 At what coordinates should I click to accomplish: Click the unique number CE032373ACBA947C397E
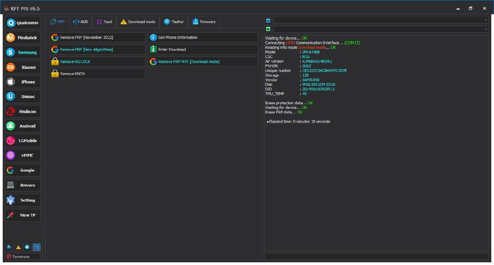[325, 71]
